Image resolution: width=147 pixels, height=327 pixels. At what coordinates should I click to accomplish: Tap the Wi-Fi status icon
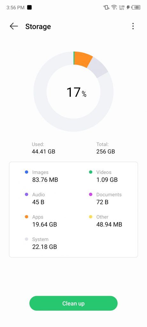(x=114, y=8)
